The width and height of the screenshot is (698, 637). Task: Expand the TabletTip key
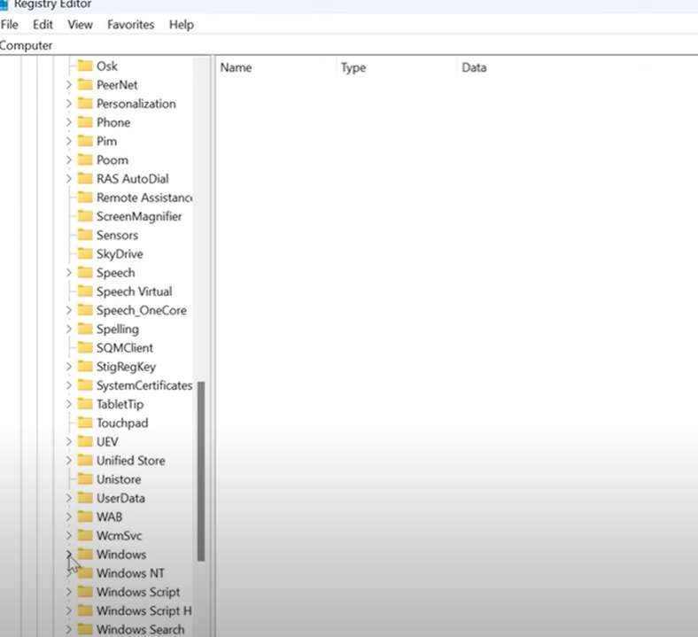(68, 404)
